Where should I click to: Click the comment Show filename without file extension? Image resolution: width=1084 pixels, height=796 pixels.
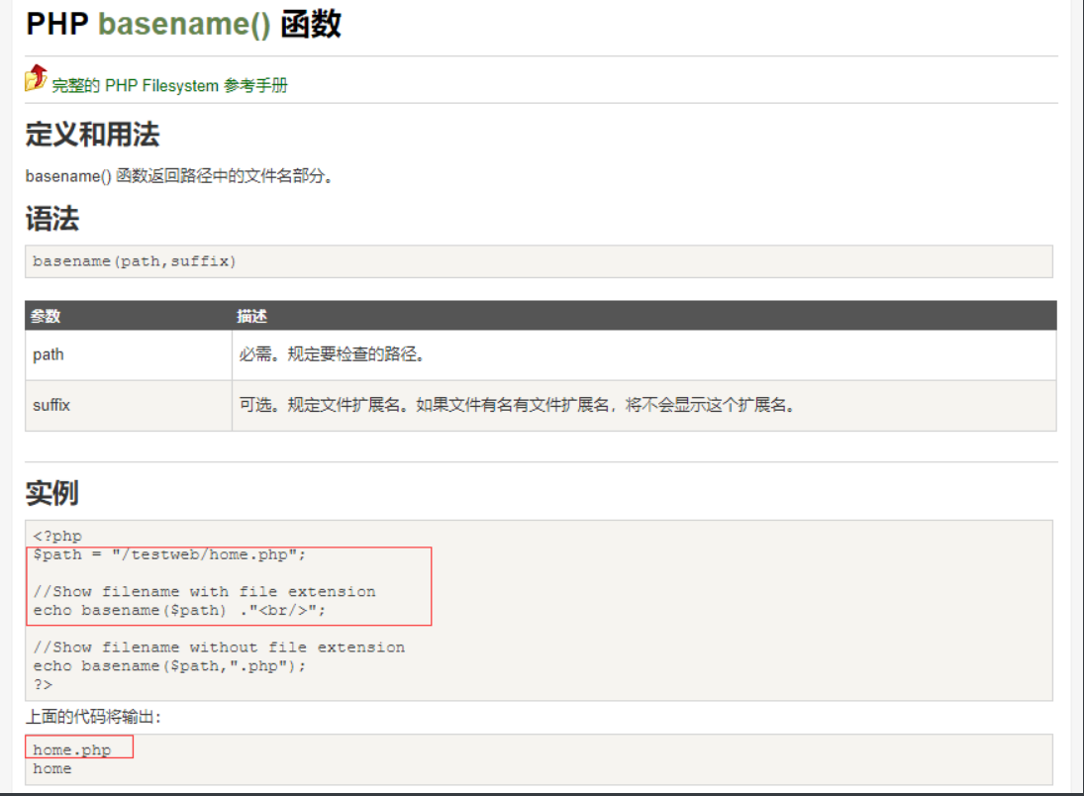point(219,647)
